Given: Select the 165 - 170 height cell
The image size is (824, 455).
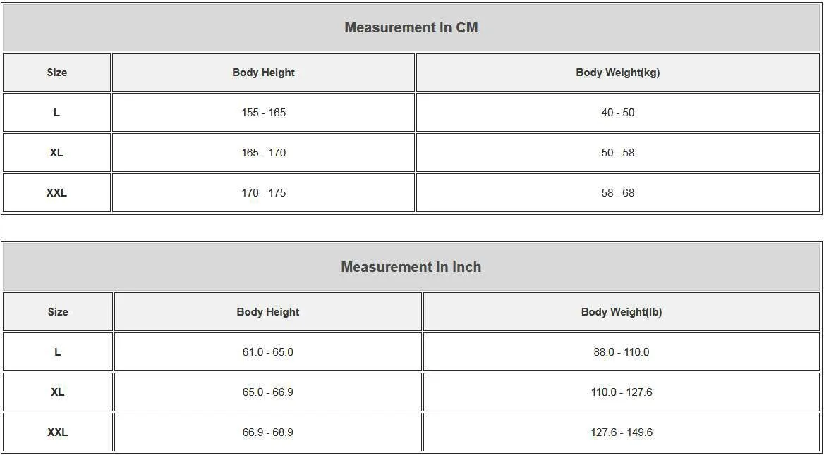Looking at the screenshot, I should point(263,153).
